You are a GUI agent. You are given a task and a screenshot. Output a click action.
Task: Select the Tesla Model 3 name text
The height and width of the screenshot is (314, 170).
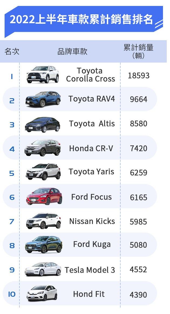point(90,270)
